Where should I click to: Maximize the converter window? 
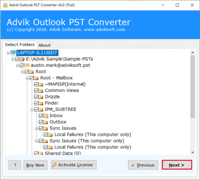(x=177, y=5)
